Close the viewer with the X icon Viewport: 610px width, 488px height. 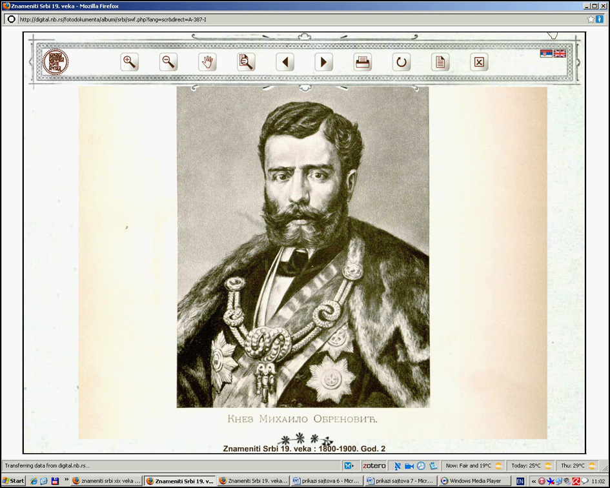tap(479, 62)
